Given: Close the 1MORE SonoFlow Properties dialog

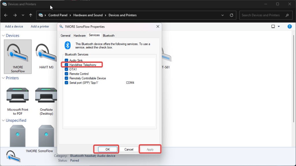Looking at the screenshot, I should coord(158,26).
